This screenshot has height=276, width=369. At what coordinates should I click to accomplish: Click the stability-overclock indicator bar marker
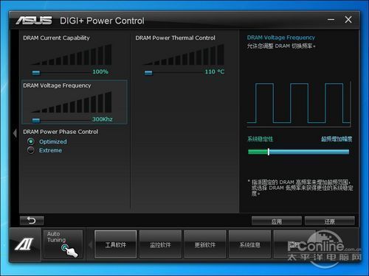pyautogui.click(x=269, y=152)
